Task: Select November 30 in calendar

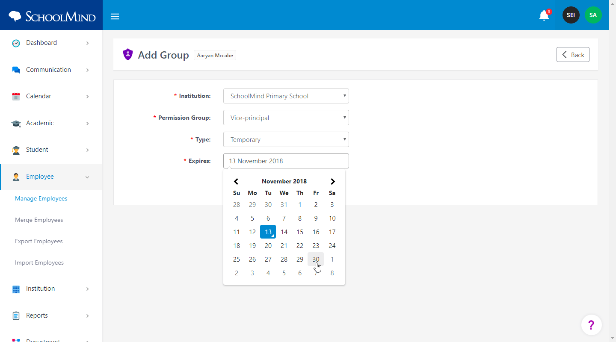Action: (x=316, y=259)
